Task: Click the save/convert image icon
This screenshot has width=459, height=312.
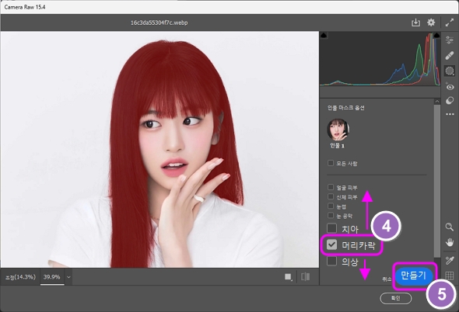Action: 415,23
